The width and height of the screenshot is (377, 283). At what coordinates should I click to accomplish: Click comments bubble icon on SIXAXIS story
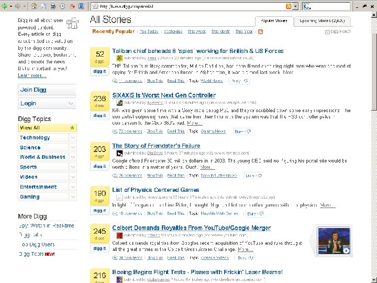click(115, 132)
